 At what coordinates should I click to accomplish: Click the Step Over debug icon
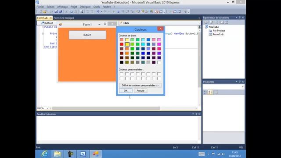pos(127,12)
